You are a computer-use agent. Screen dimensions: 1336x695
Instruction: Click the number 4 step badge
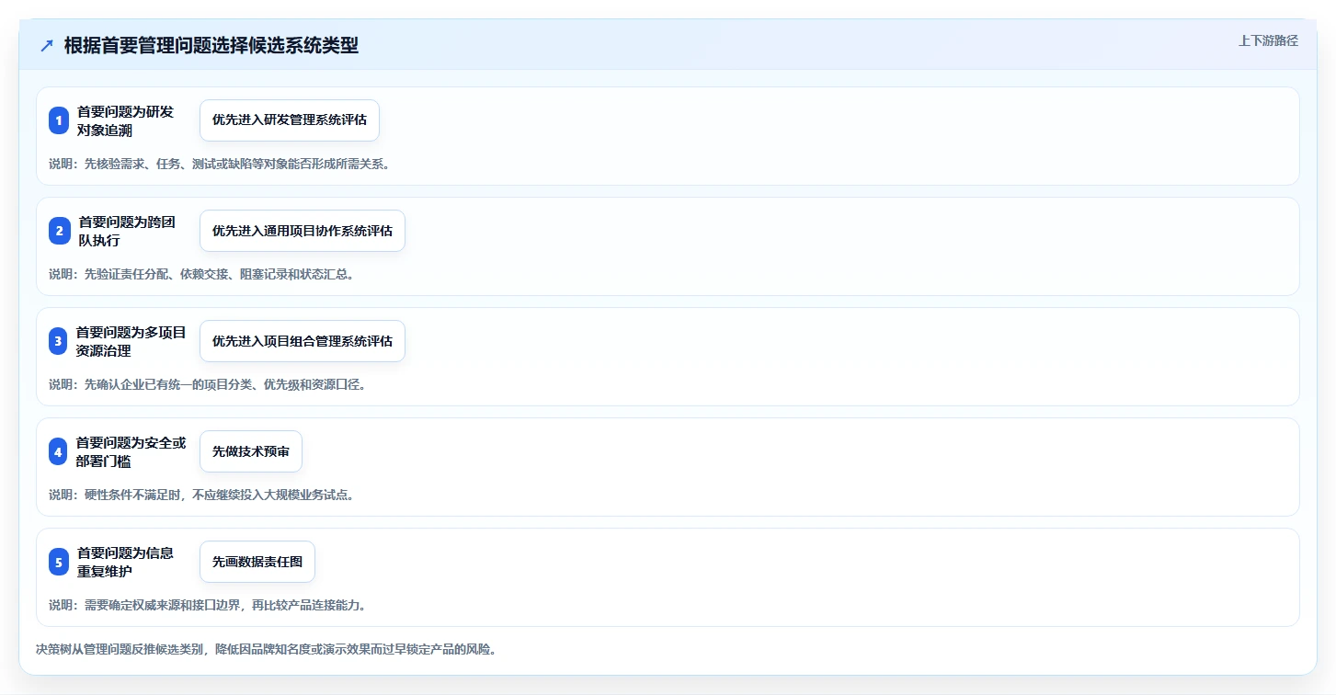[59, 451]
